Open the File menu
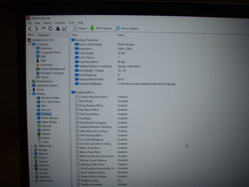The height and width of the screenshot is (187, 249). pos(30,23)
